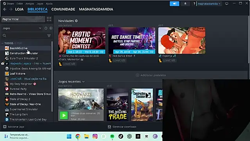The width and height of the screenshot is (250, 141).
Task: Open the Windows Start button
Action: point(69,136)
